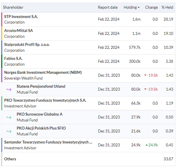Click the Change column header
Viewport: 180px width, 167px height.
[x=151, y=7]
